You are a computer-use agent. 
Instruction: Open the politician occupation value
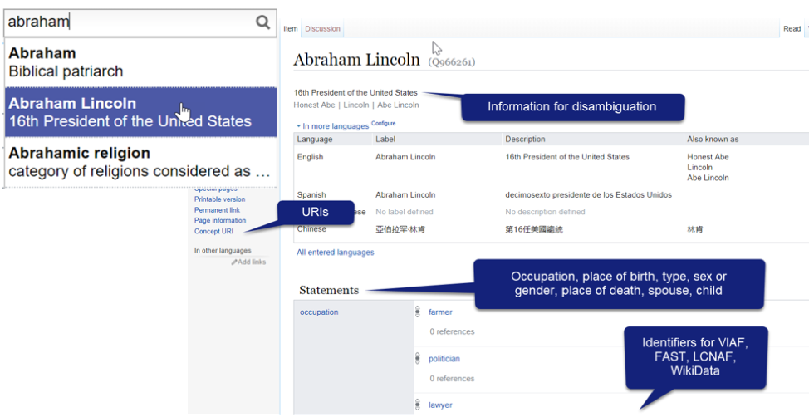tap(444, 359)
